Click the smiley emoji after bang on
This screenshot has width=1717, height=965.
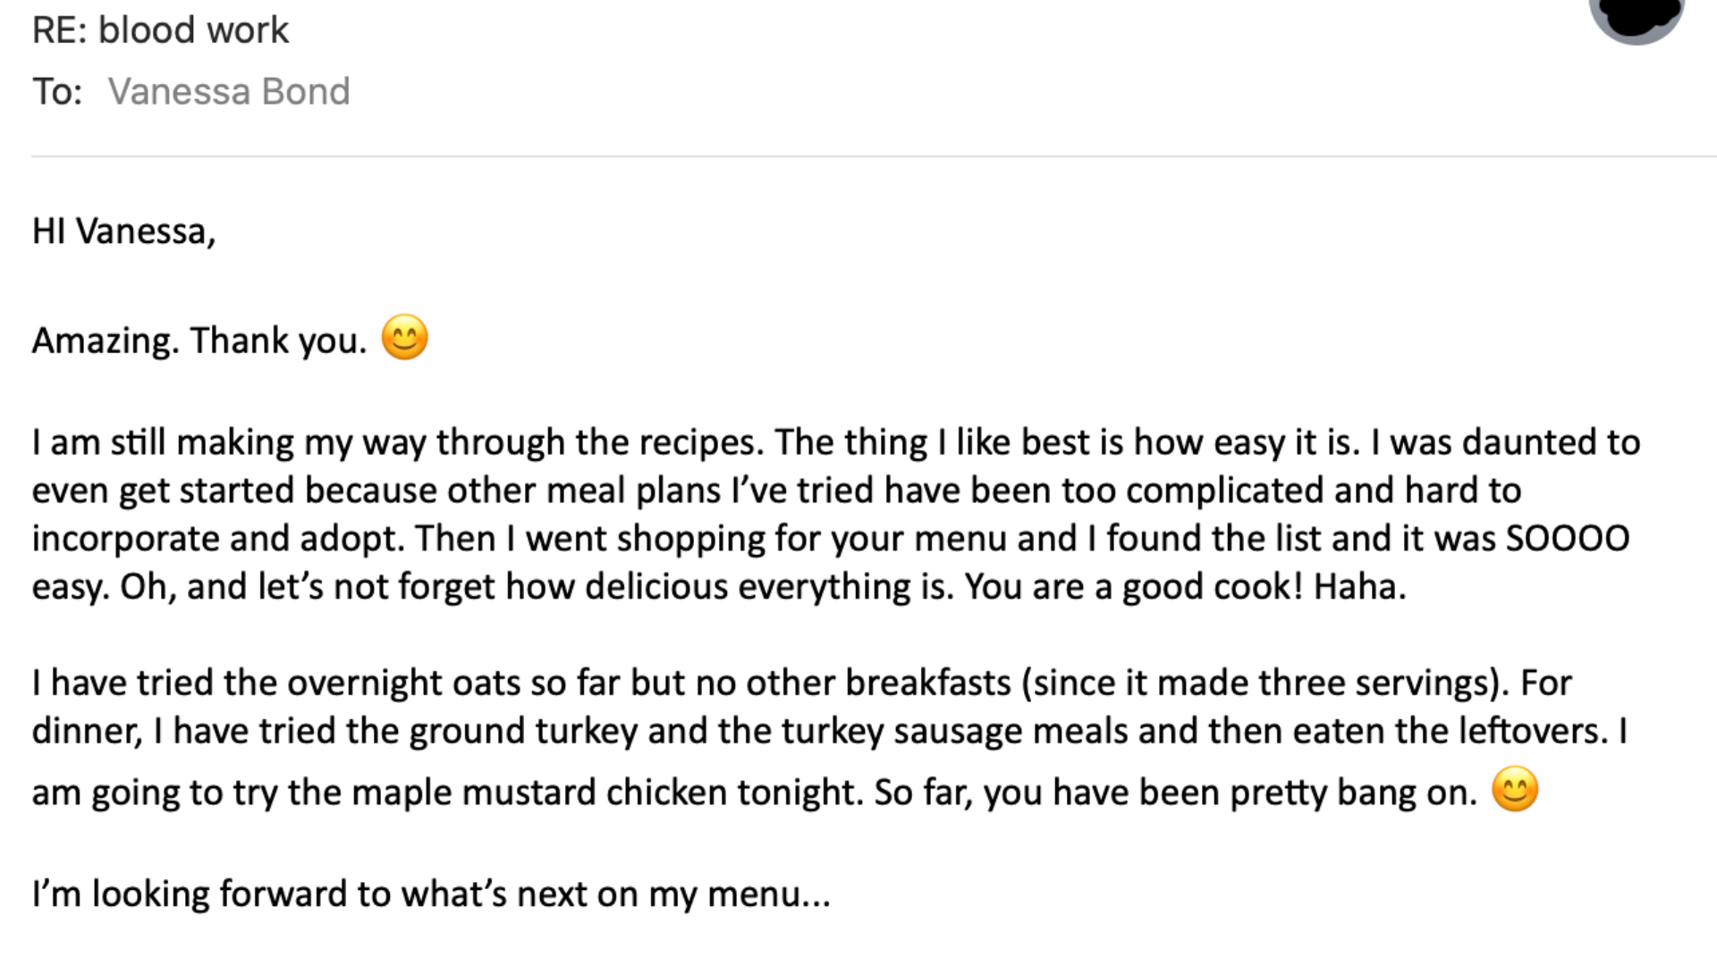pos(1515,790)
